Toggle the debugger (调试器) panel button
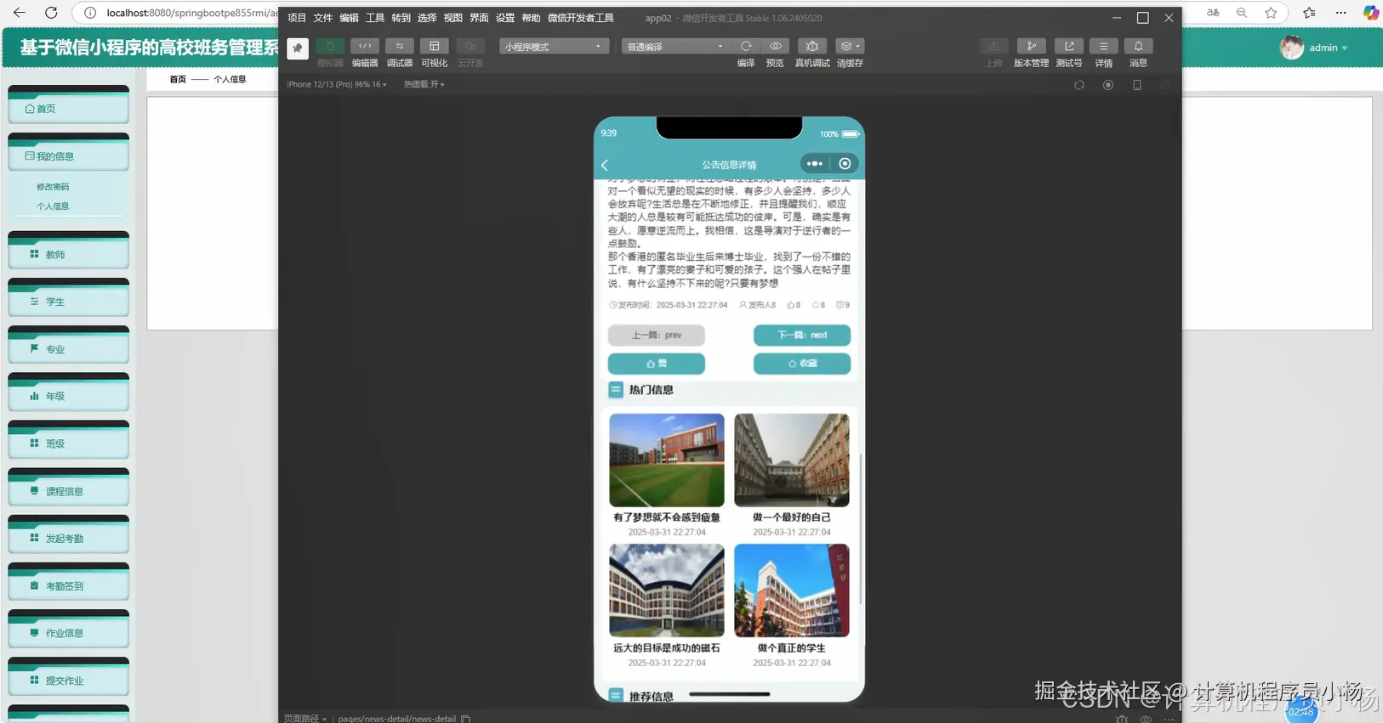This screenshot has width=1383, height=723. tap(400, 46)
